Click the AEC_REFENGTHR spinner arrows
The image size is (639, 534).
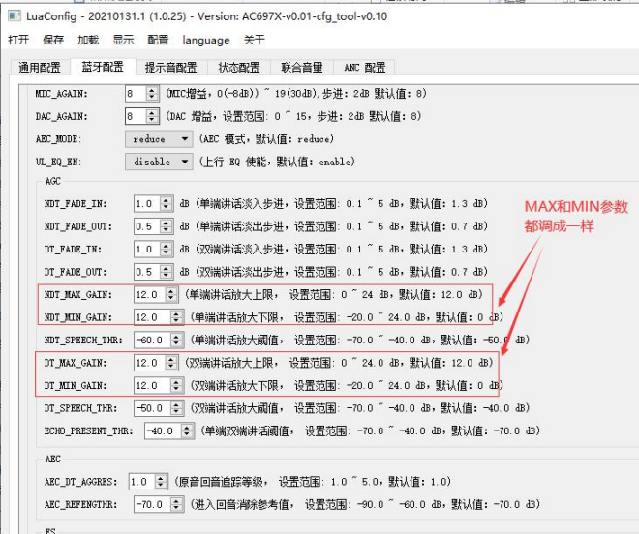[176, 505]
